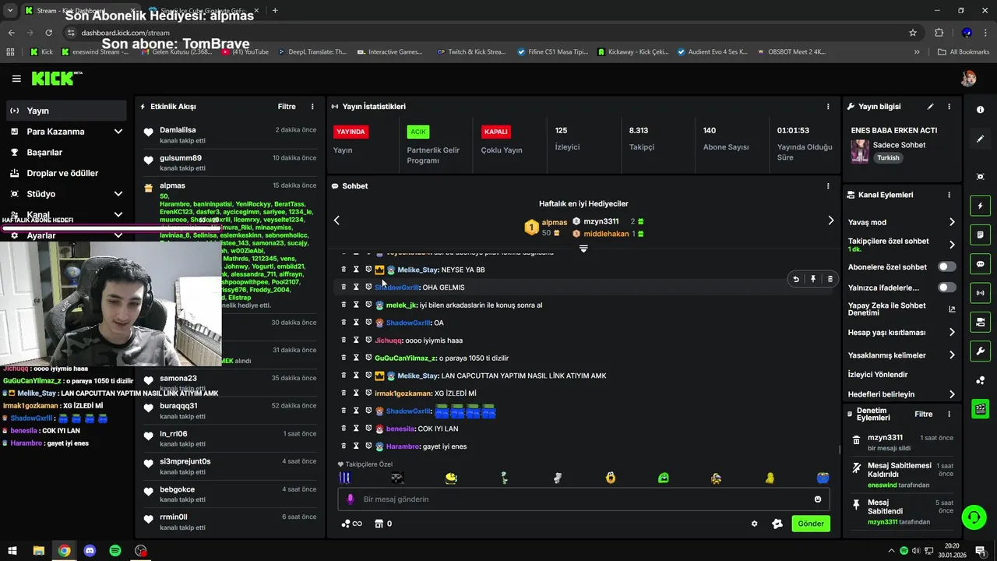The image size is (997, 561).
Task: Open the chat bubble icon in right toolbar
Action: pos(980,264)
